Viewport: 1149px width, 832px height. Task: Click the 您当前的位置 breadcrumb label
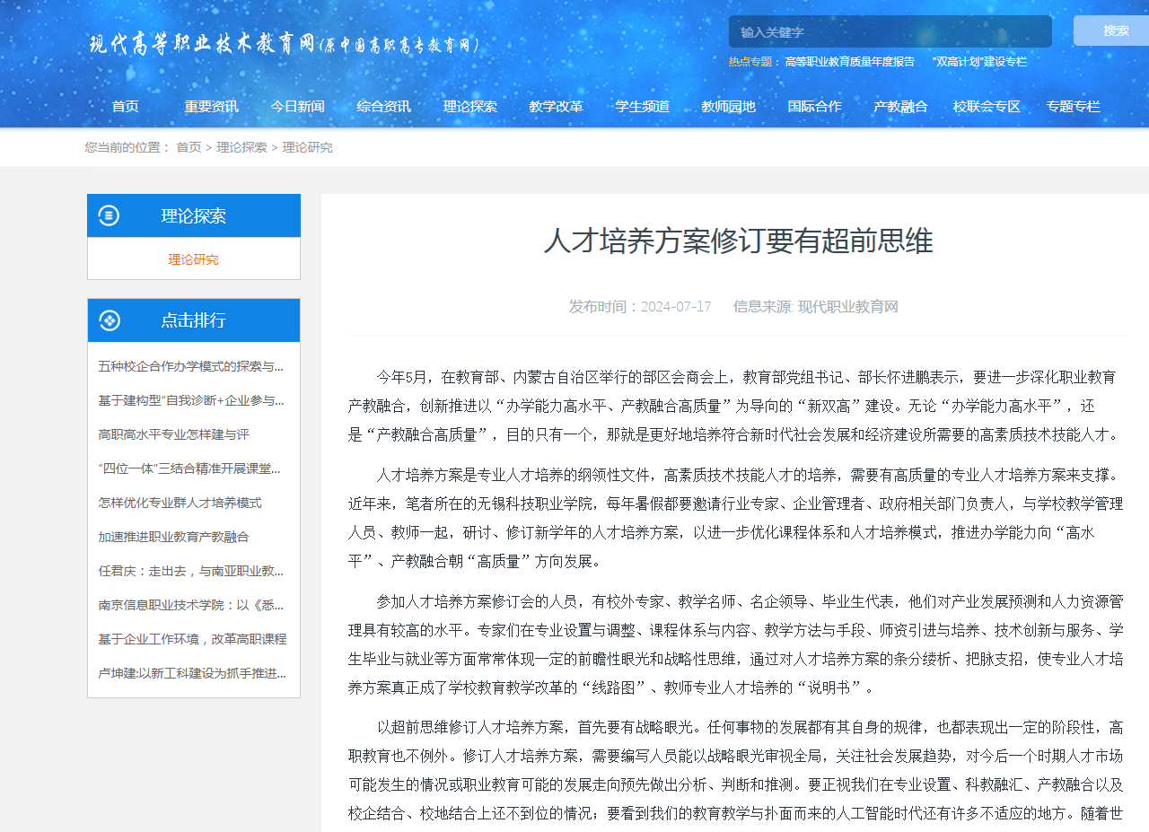coord(127,147)
